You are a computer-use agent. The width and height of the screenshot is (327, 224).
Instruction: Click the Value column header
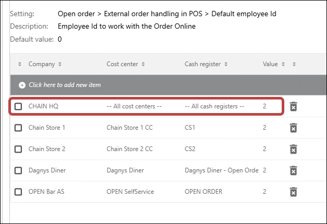point(270,64)
